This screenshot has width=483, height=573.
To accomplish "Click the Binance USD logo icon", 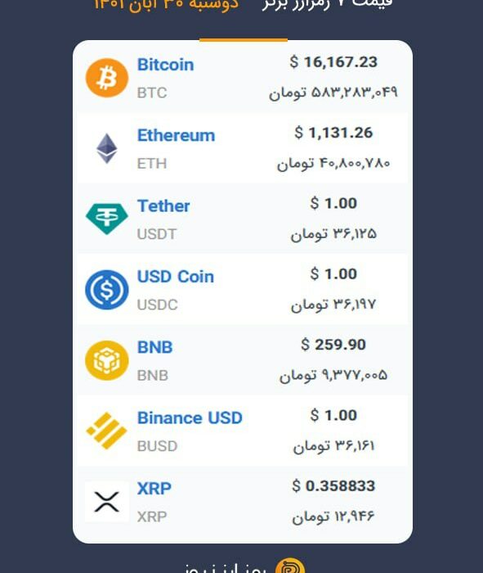I will [107, 431].
